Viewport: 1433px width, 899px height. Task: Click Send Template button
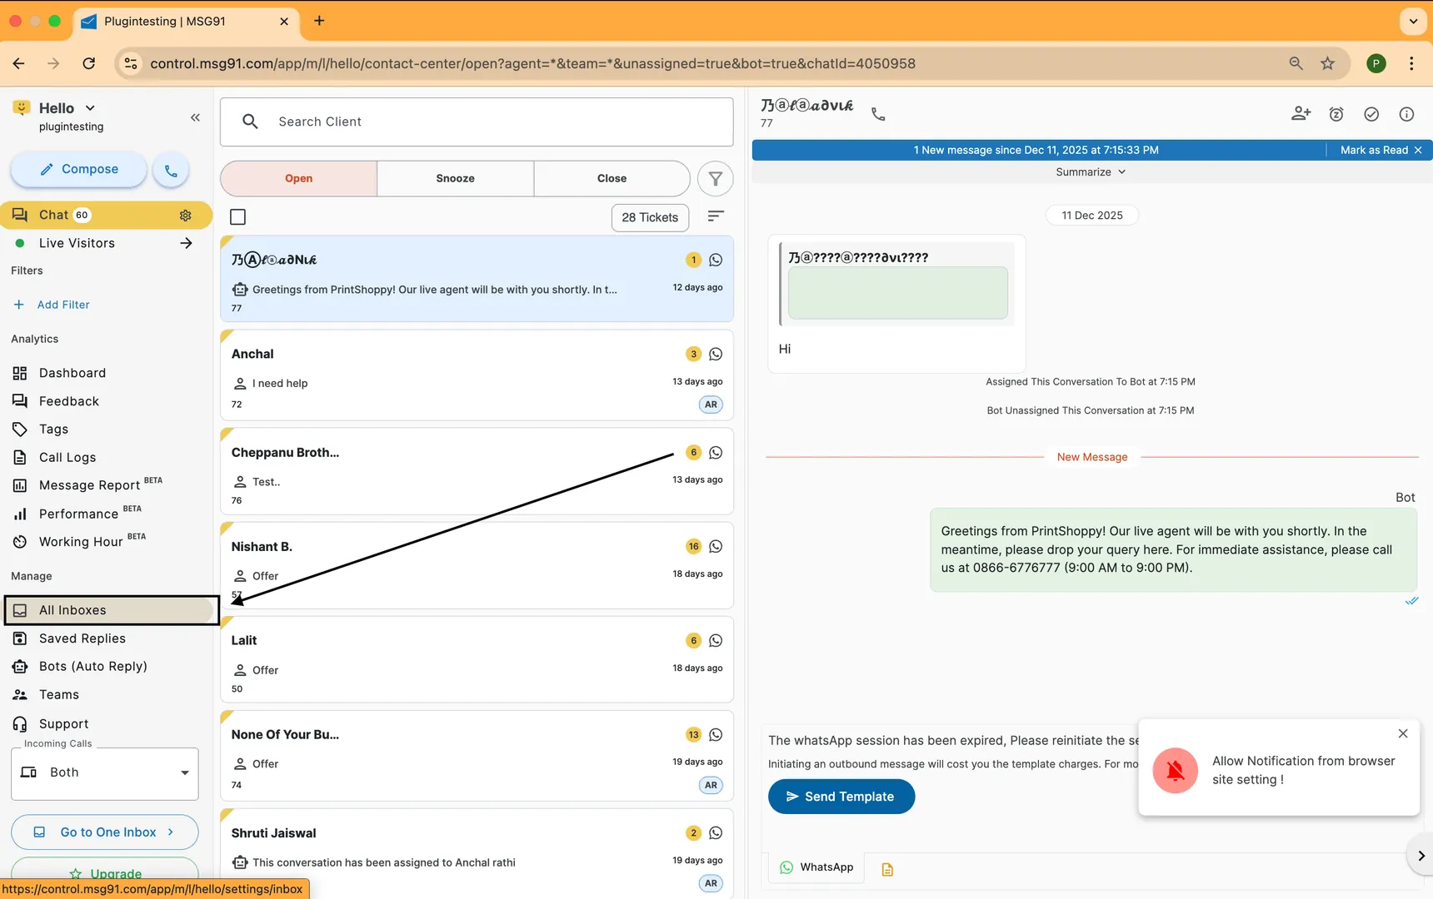click(x=841, y=797)
